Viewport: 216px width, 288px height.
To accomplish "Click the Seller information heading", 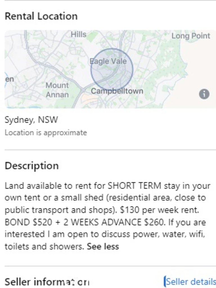I will pos(47,282).
